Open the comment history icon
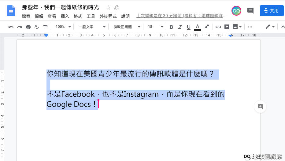Image resolution: width=285 pixels, height=161 pixels. 250,10
